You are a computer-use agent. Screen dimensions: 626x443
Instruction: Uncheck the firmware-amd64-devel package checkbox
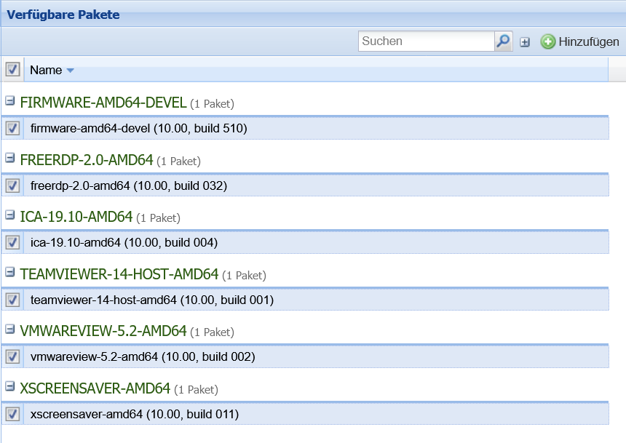pos(12,129)
